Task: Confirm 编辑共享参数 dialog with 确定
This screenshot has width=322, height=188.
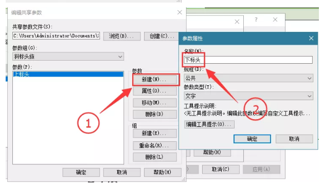Action: (x=81, y=172)
